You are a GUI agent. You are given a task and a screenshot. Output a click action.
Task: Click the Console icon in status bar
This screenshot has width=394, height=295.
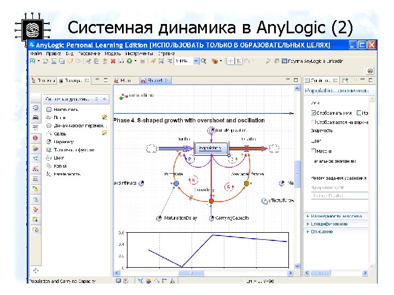pyautogui.click(x=118, y=281)
